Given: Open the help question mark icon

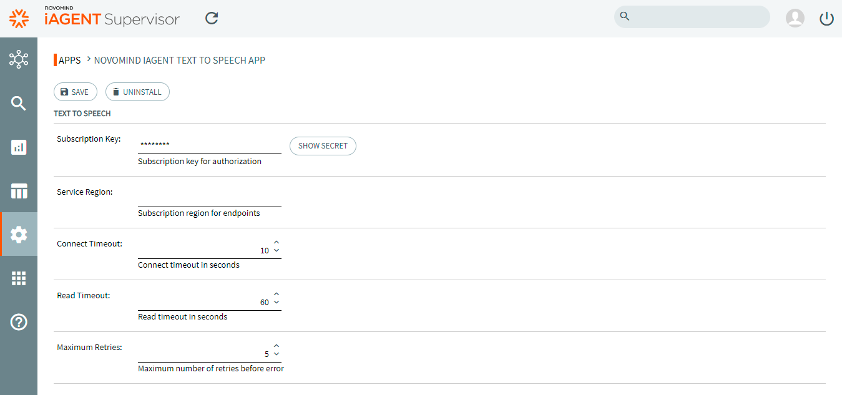Looking at the screenshot, I should click(19, 322).
